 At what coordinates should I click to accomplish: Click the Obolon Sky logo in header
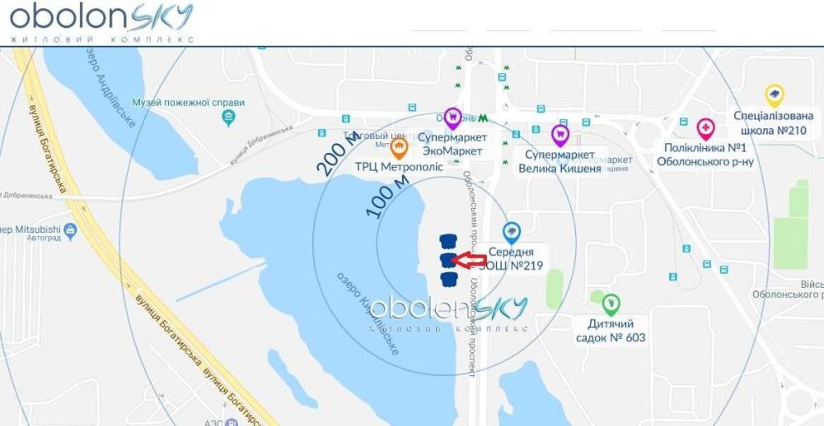[x=102, y=23]
